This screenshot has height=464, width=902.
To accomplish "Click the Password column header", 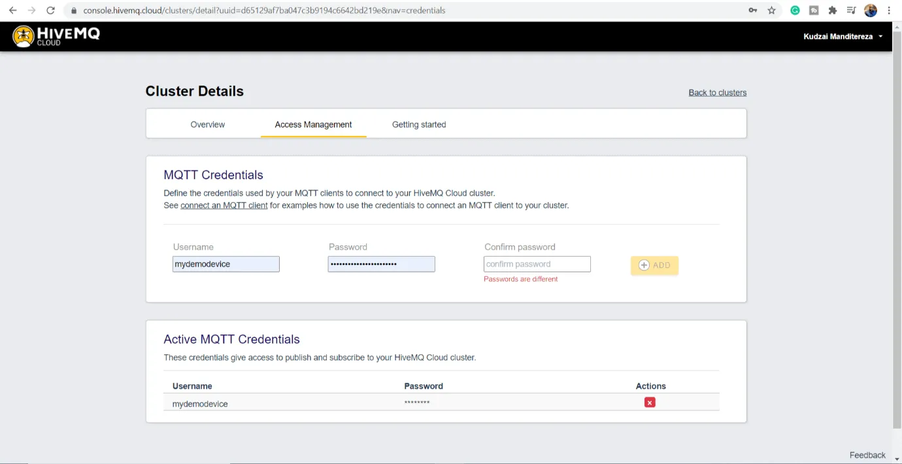I will click(x=424, y=386).
